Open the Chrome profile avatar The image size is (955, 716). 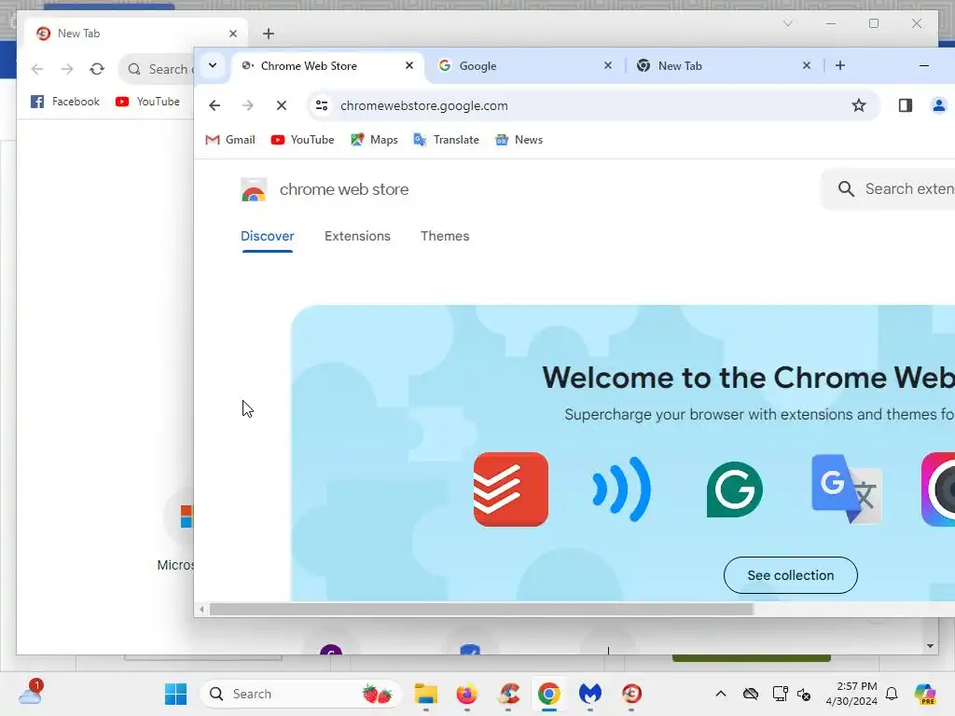pos(938,105)
